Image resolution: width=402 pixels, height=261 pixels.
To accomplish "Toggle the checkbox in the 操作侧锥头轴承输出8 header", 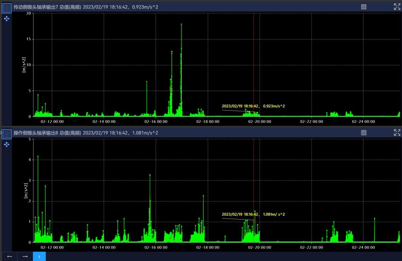I will pos(364,132).
